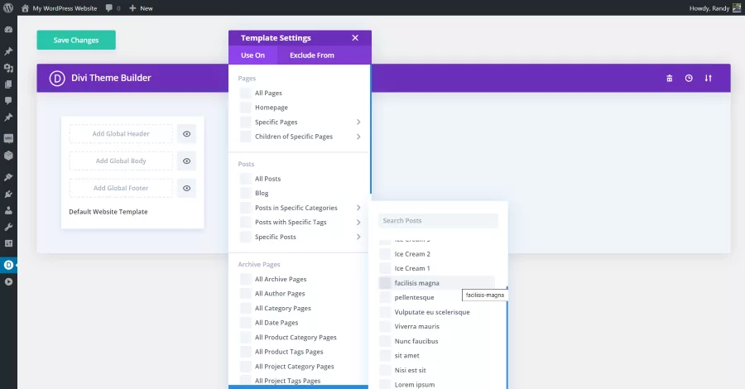Switch to the Use On tab
The width and height of the screenshot is (745, 389).
pos(252,55)
